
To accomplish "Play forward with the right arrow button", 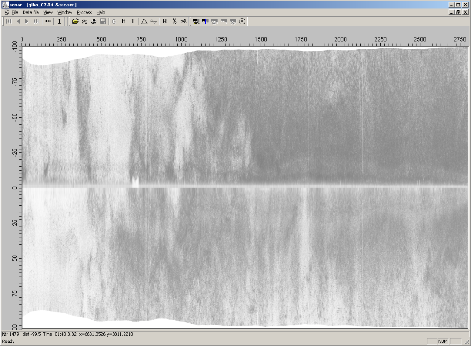I will pyautogui.click(x=27, y=21).
